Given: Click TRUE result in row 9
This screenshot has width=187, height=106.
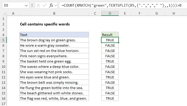Looking at the screenshot, I should point(110,61).
